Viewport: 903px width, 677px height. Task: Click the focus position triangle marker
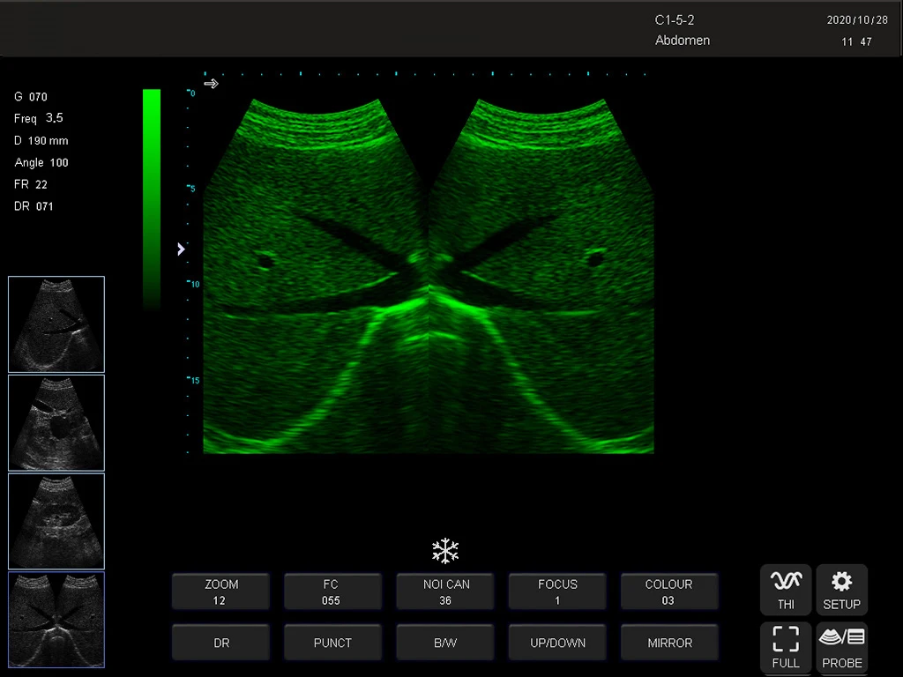182,249
